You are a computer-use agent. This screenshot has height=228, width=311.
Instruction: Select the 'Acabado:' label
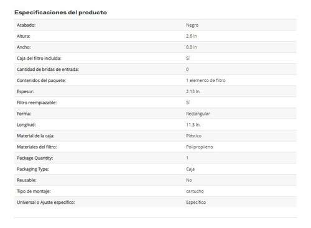(26, 25)
